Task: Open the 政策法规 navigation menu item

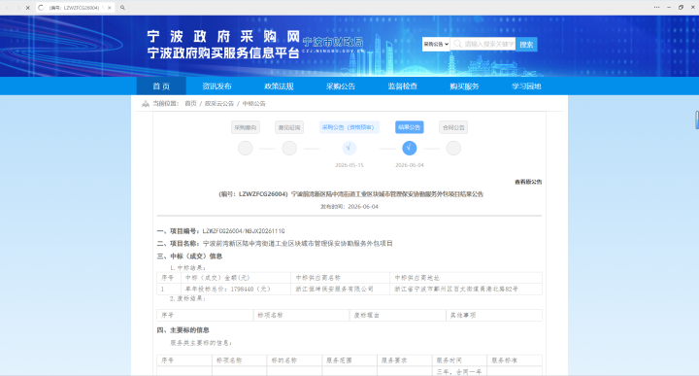Action: (x=279, y=86)
